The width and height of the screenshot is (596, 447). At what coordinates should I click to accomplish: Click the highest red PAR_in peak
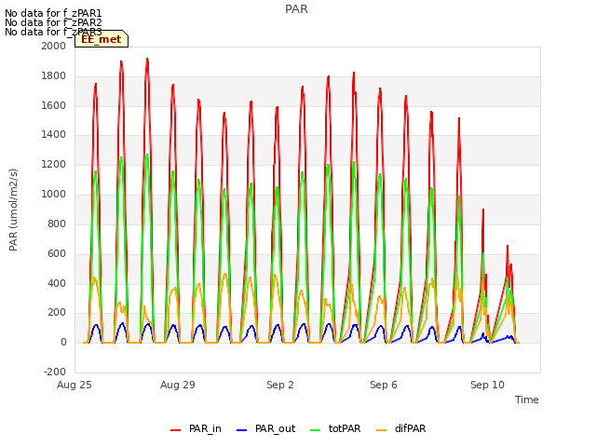click(x=147, y=60)
